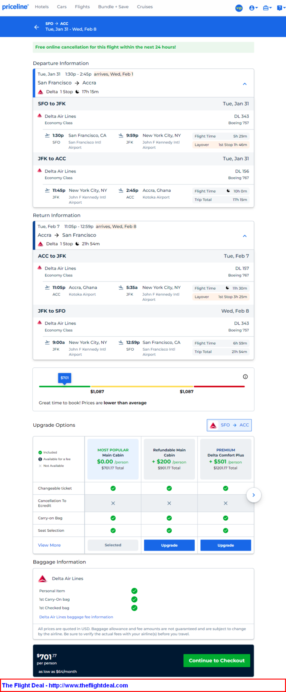
Task: Click Carry-on Bag checkmark under Delta Comfort Plus
Action: point(226,518)
